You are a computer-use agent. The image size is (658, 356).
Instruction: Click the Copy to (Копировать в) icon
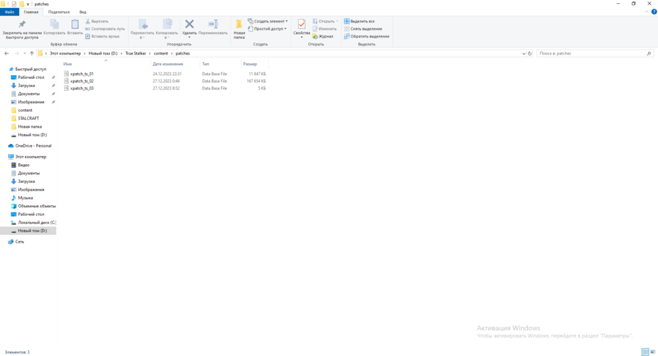tap(167, 24)
